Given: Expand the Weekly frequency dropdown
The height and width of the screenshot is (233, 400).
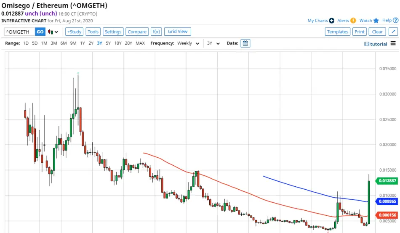Looking at the screenshot, I should (188, 43).
